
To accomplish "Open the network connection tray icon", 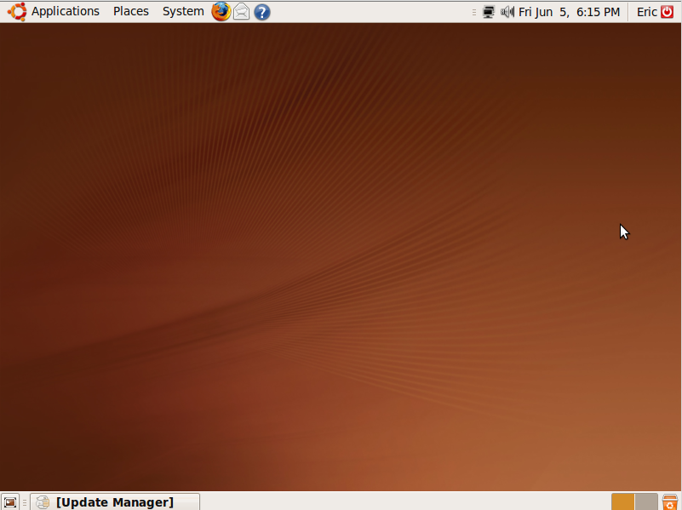I will pyautogui.click(x=489, y=12).
